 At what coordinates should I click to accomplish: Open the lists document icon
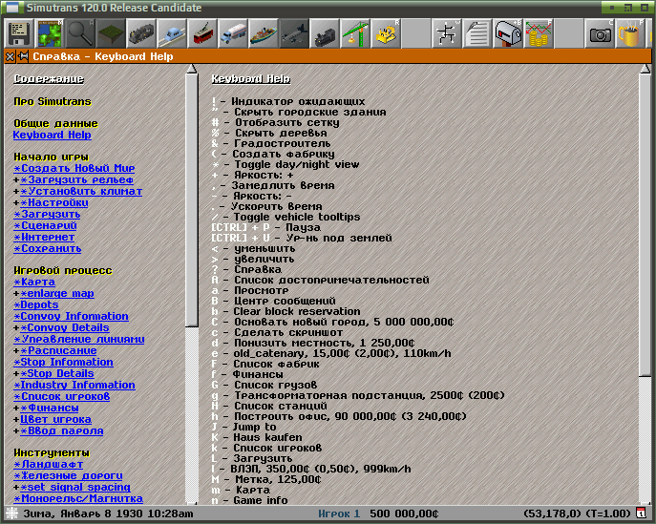tap(476, 33)
